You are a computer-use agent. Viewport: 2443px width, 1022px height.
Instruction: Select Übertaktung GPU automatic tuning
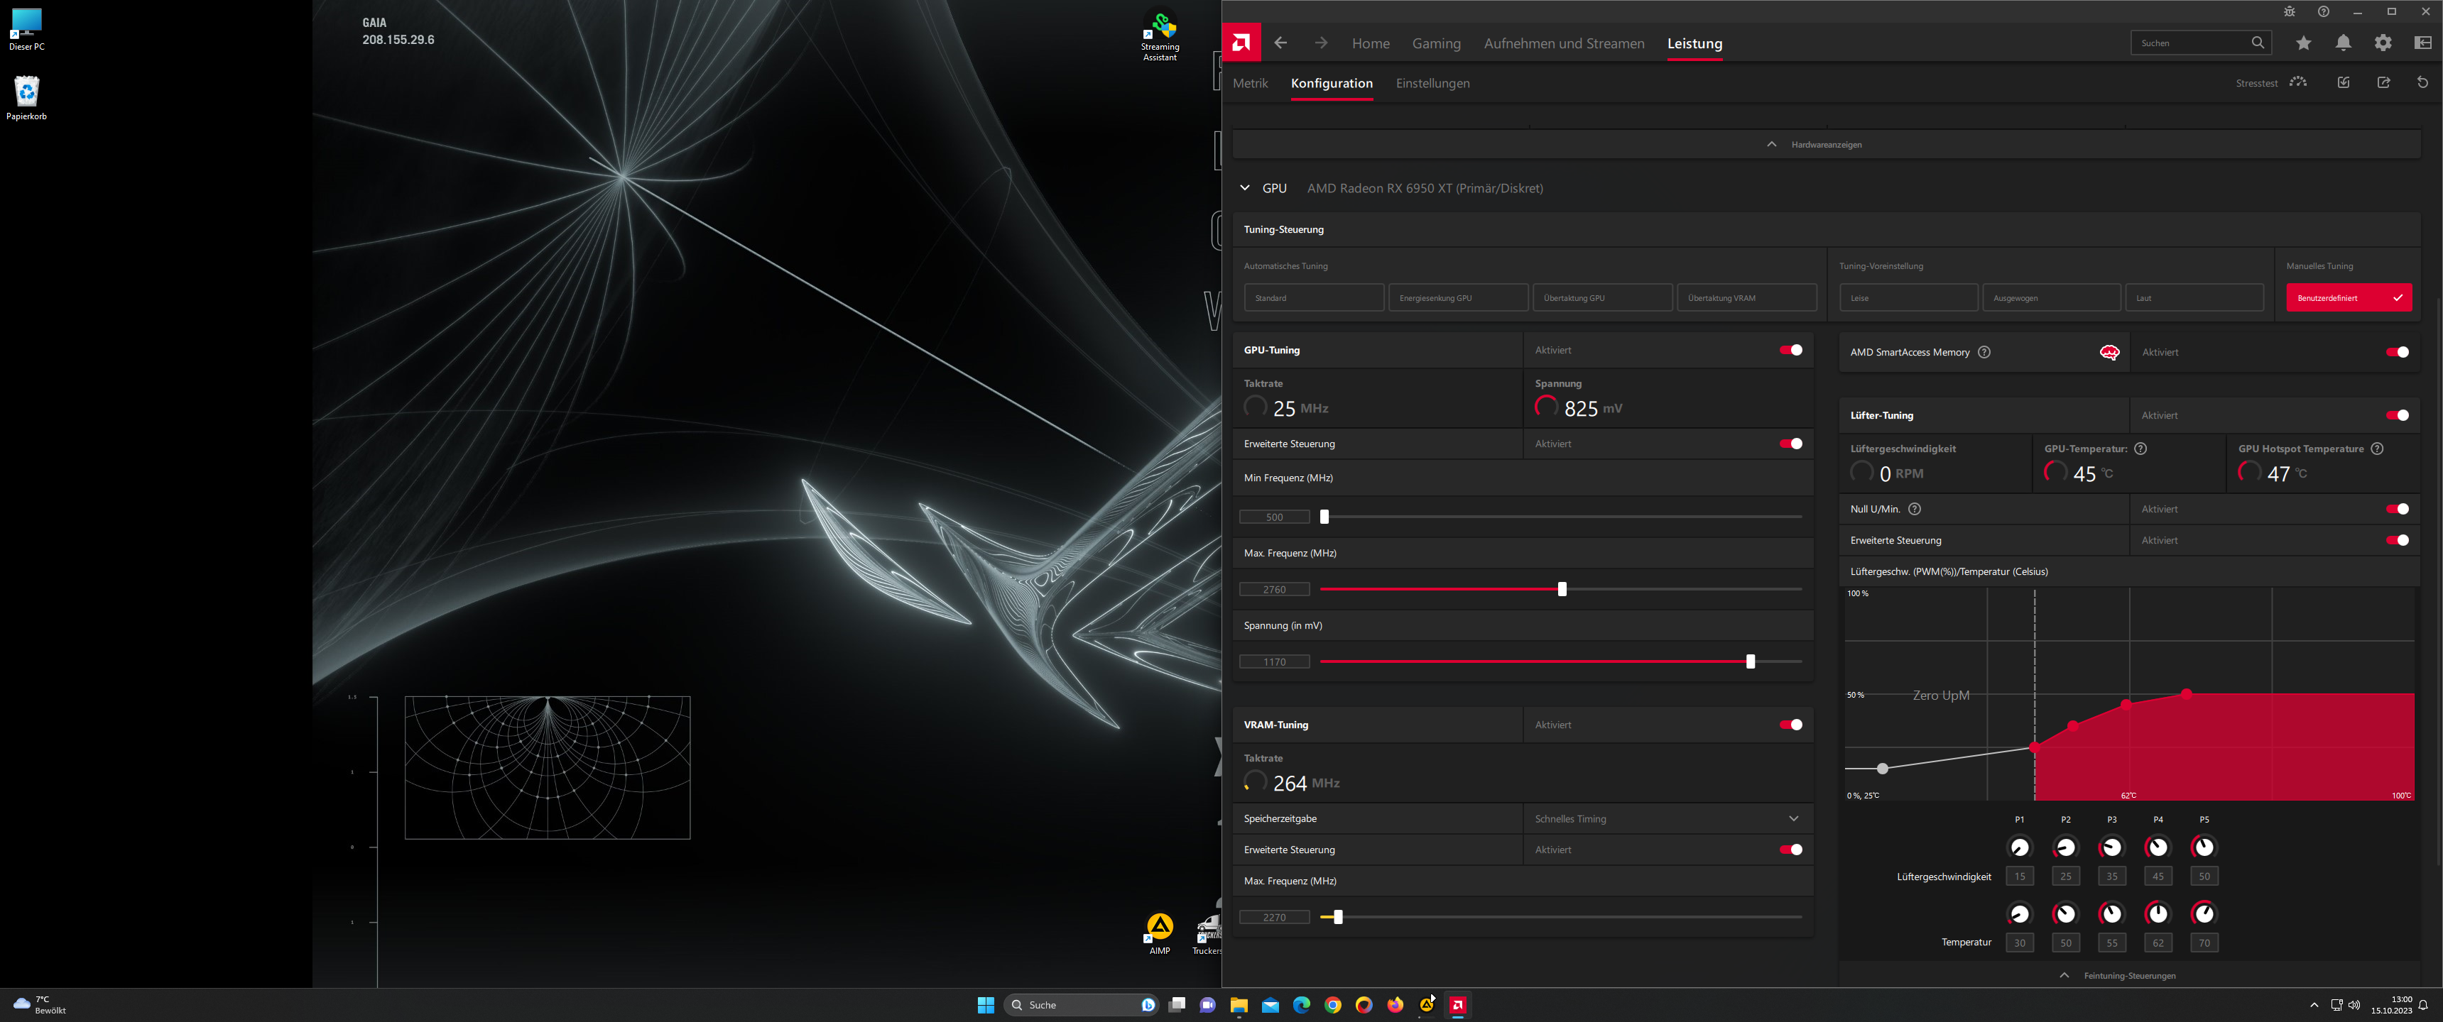tap(1601, 297)
